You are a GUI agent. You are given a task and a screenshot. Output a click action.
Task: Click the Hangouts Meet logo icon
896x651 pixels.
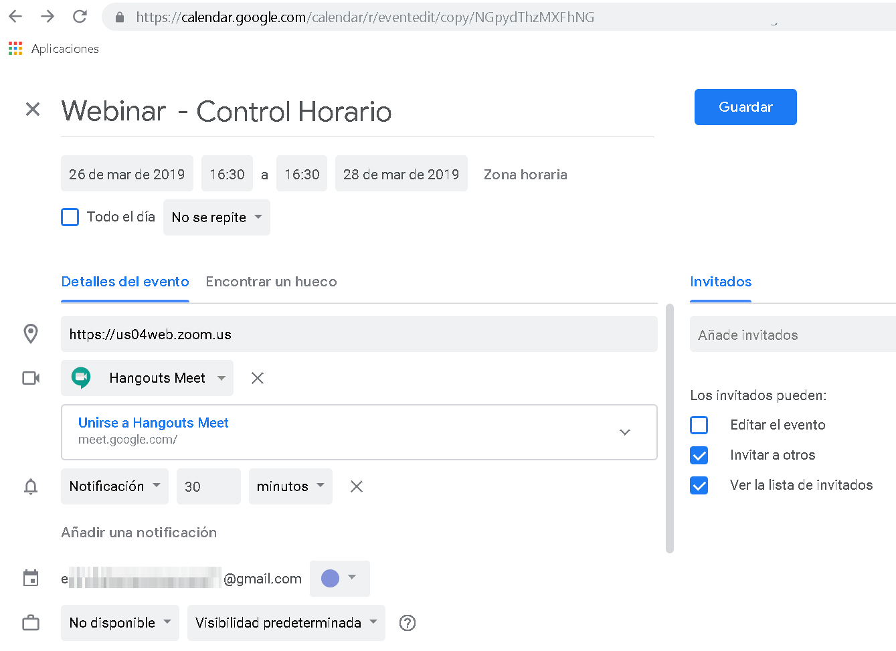point(82,378)
